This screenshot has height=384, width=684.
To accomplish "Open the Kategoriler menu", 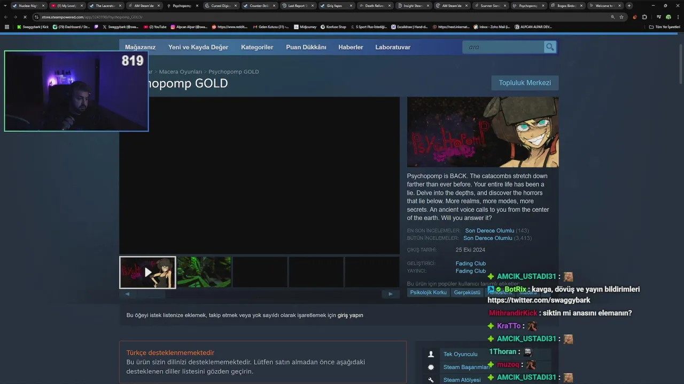I will (257, 47).
